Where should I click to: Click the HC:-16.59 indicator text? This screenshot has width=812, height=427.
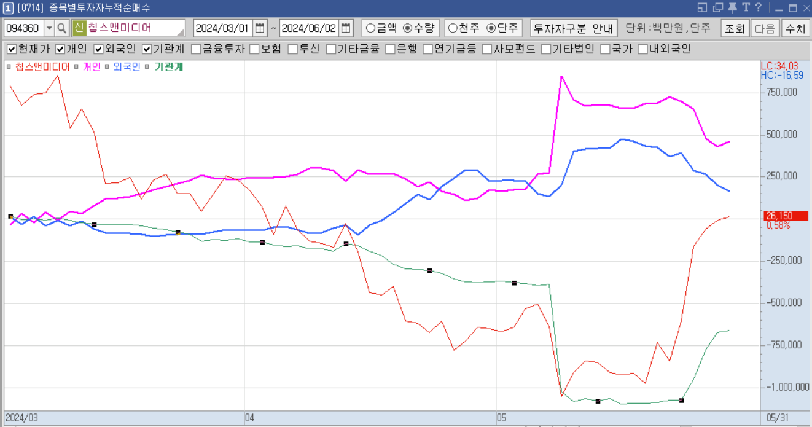[x=782, y=75]
